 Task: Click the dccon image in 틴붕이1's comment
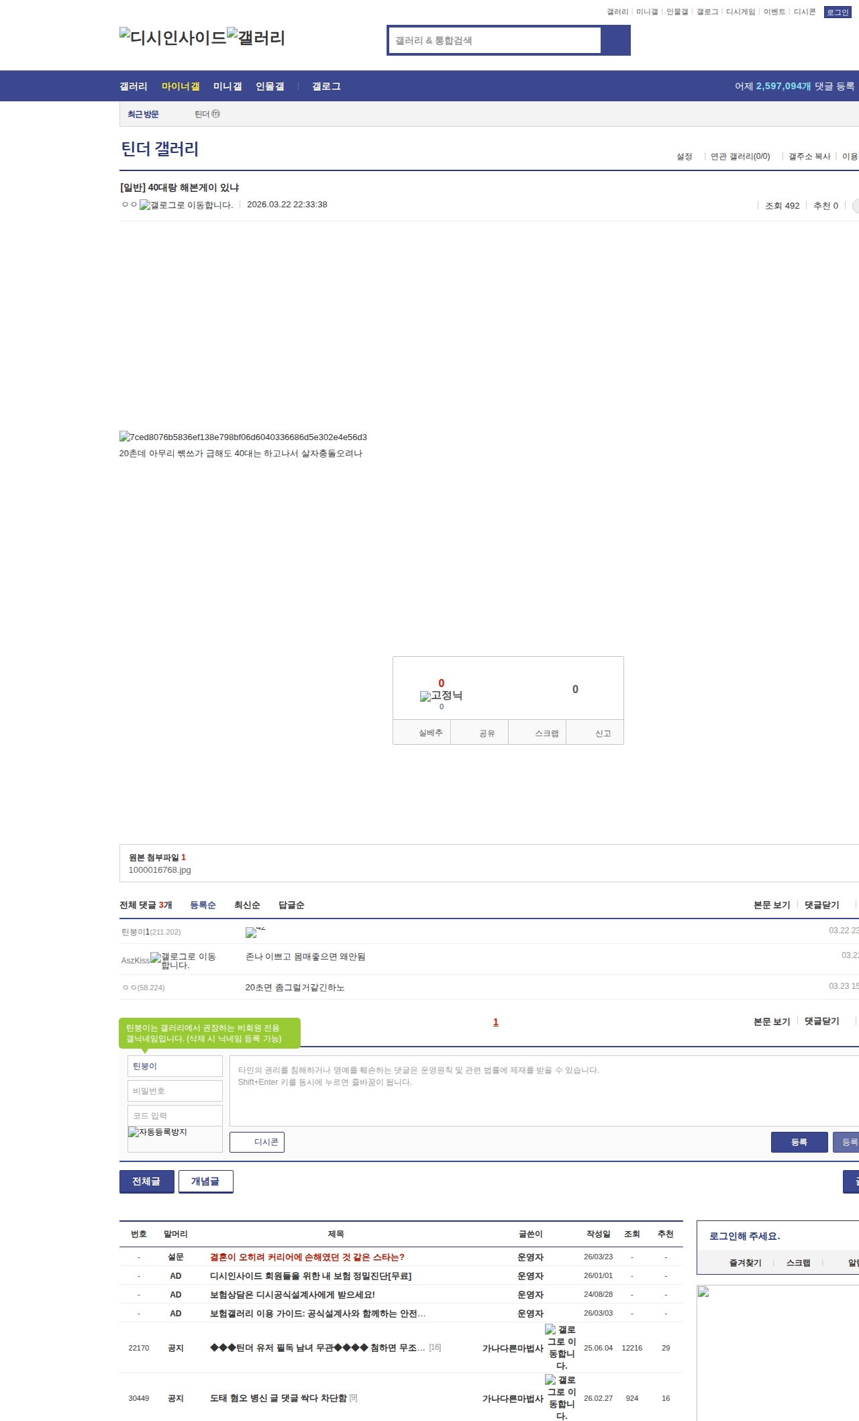(255, 932)
